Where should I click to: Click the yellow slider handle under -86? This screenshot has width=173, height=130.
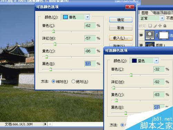(x=47, y=57)
